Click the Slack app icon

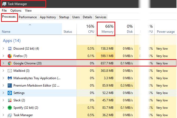10,100
